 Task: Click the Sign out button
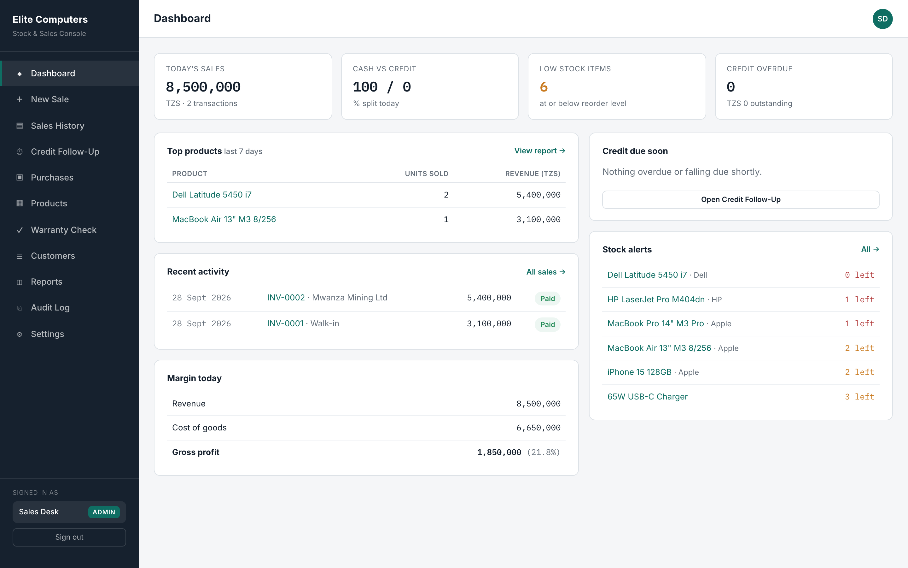tap(69, 537)
